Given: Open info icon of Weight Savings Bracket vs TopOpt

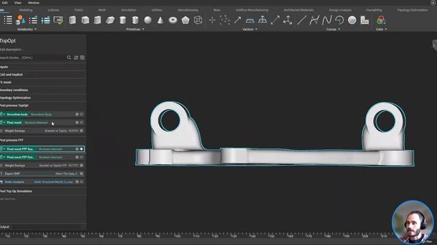Looking at the screenshot, I should pyautogui.click(x=81, y=131).
